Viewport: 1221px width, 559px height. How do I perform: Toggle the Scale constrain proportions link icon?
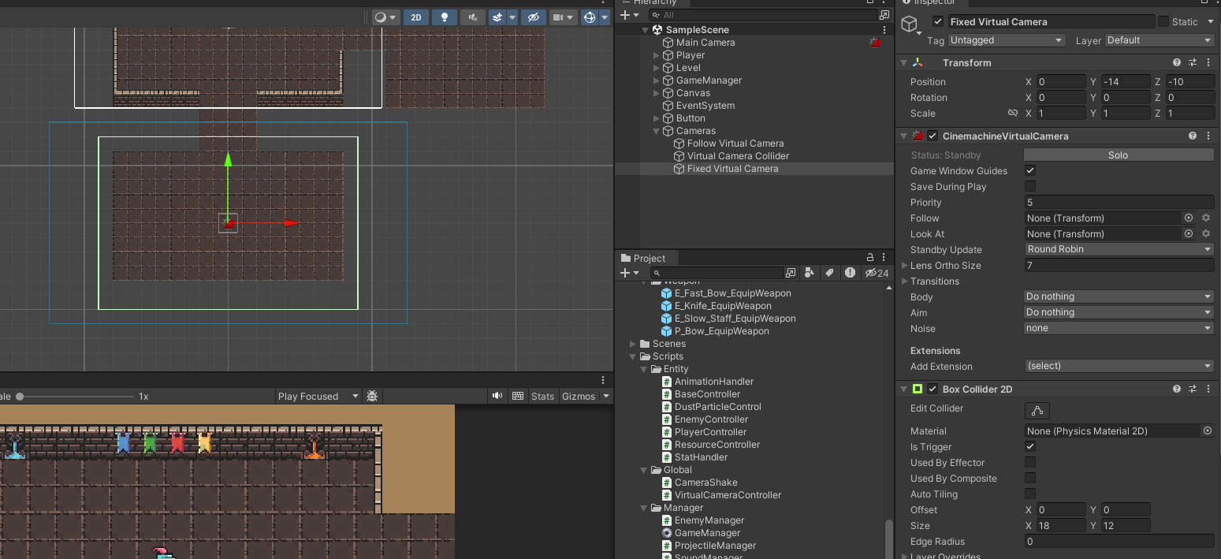(1013, 114)
